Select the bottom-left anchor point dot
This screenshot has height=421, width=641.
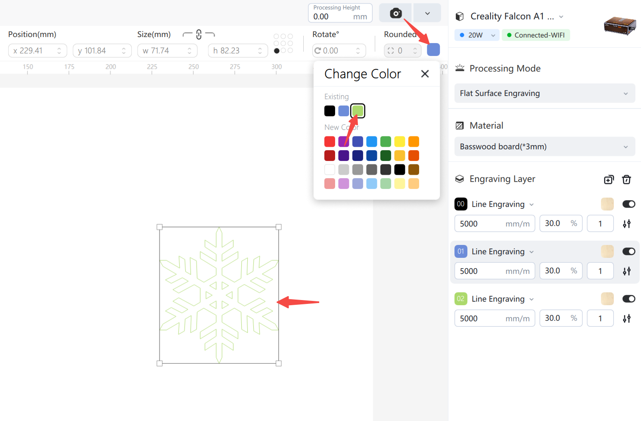tap(277, 51)
